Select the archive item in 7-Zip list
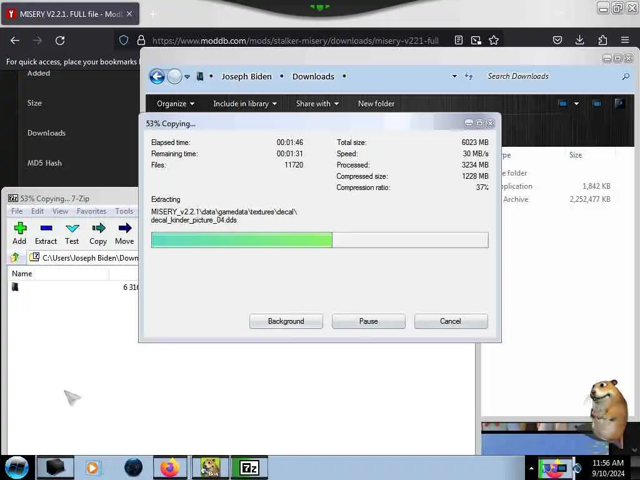 pyautogui.click(x=74, y=287)
